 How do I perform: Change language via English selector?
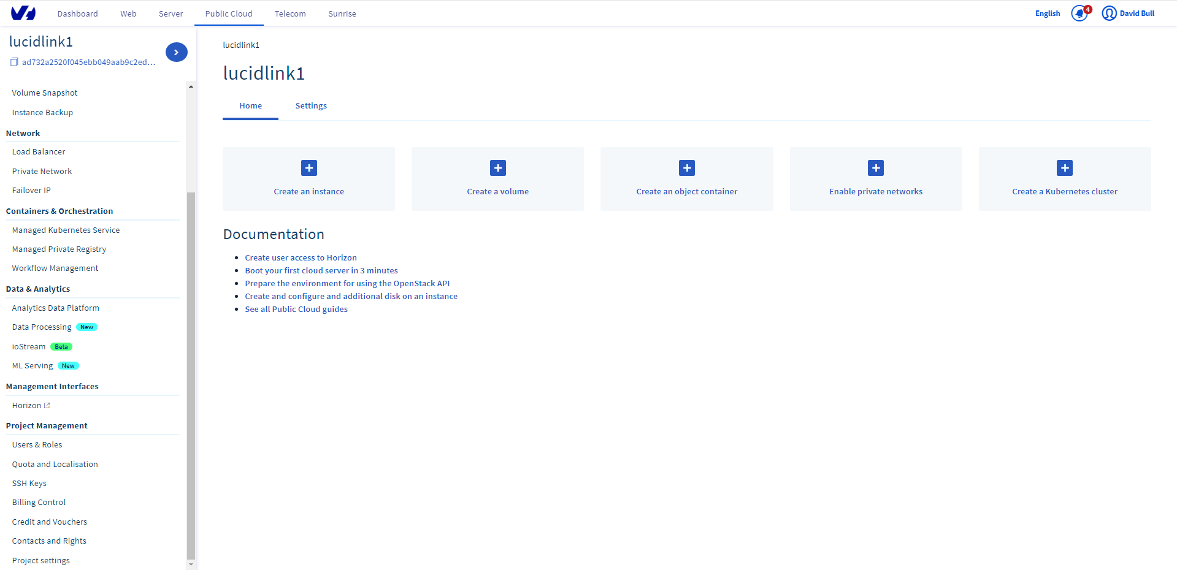(x=1048, y=13)
